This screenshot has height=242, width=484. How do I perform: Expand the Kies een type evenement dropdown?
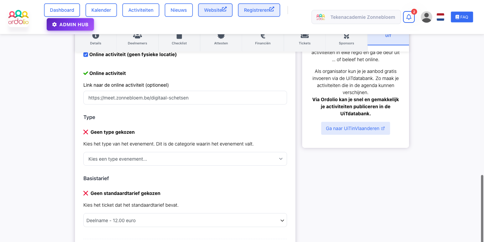pos(185,159)
